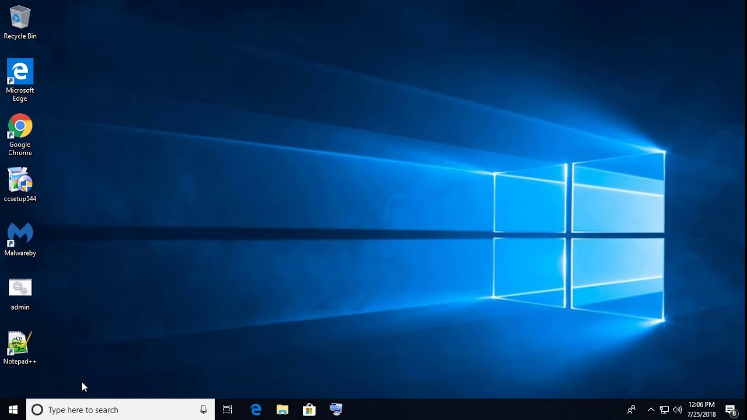Select the Malwarebytes desktop shortcut
747x420 pixels.
click(x=20, y=239)
